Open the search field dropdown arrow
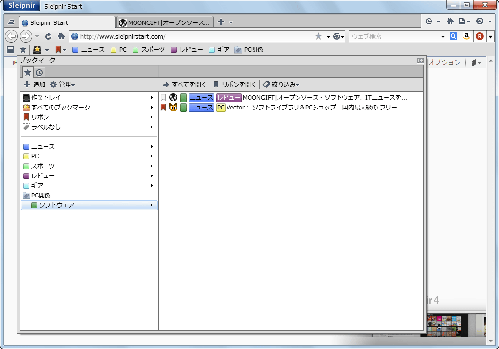The width and height of the screenshot is (499, 349). pos(443,37)
